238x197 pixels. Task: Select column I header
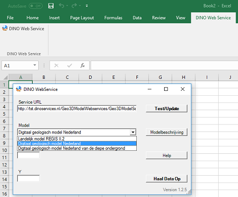pyautogui.click(x=207, y=77)
